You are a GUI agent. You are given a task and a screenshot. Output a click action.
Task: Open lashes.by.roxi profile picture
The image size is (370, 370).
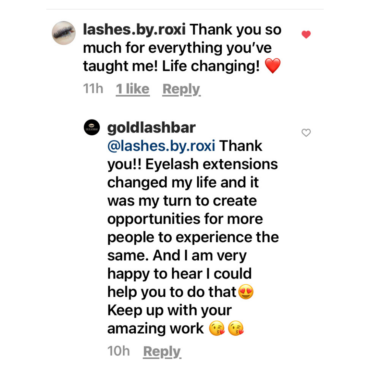pyautogui.click(x=64, y=33)
